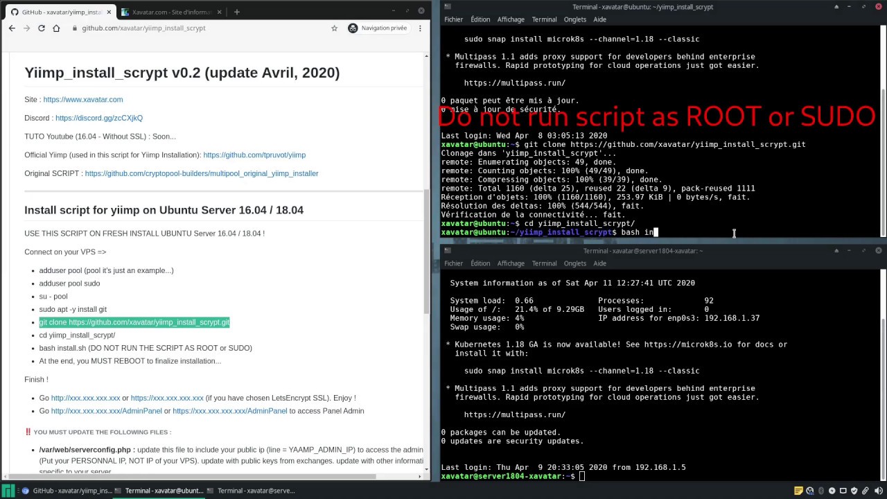Image resolution: width=887 pixels, height=499 pixels.
Task: Close the Xavatar.com browser tab
Action: point(219,12)
